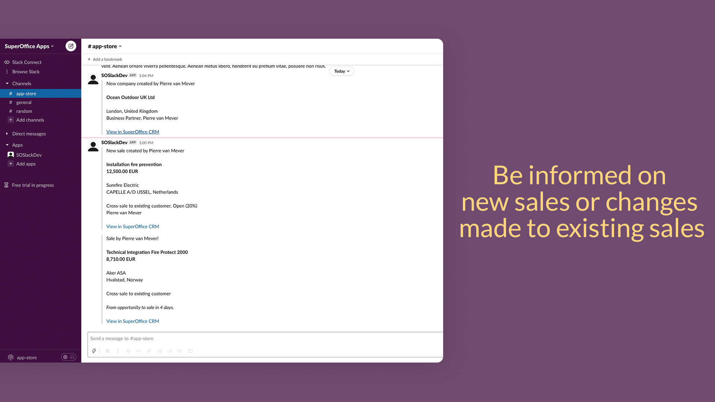Click the compose/edit icon at top left
This screenshot has height=402, width=715.
coord(71,46)
